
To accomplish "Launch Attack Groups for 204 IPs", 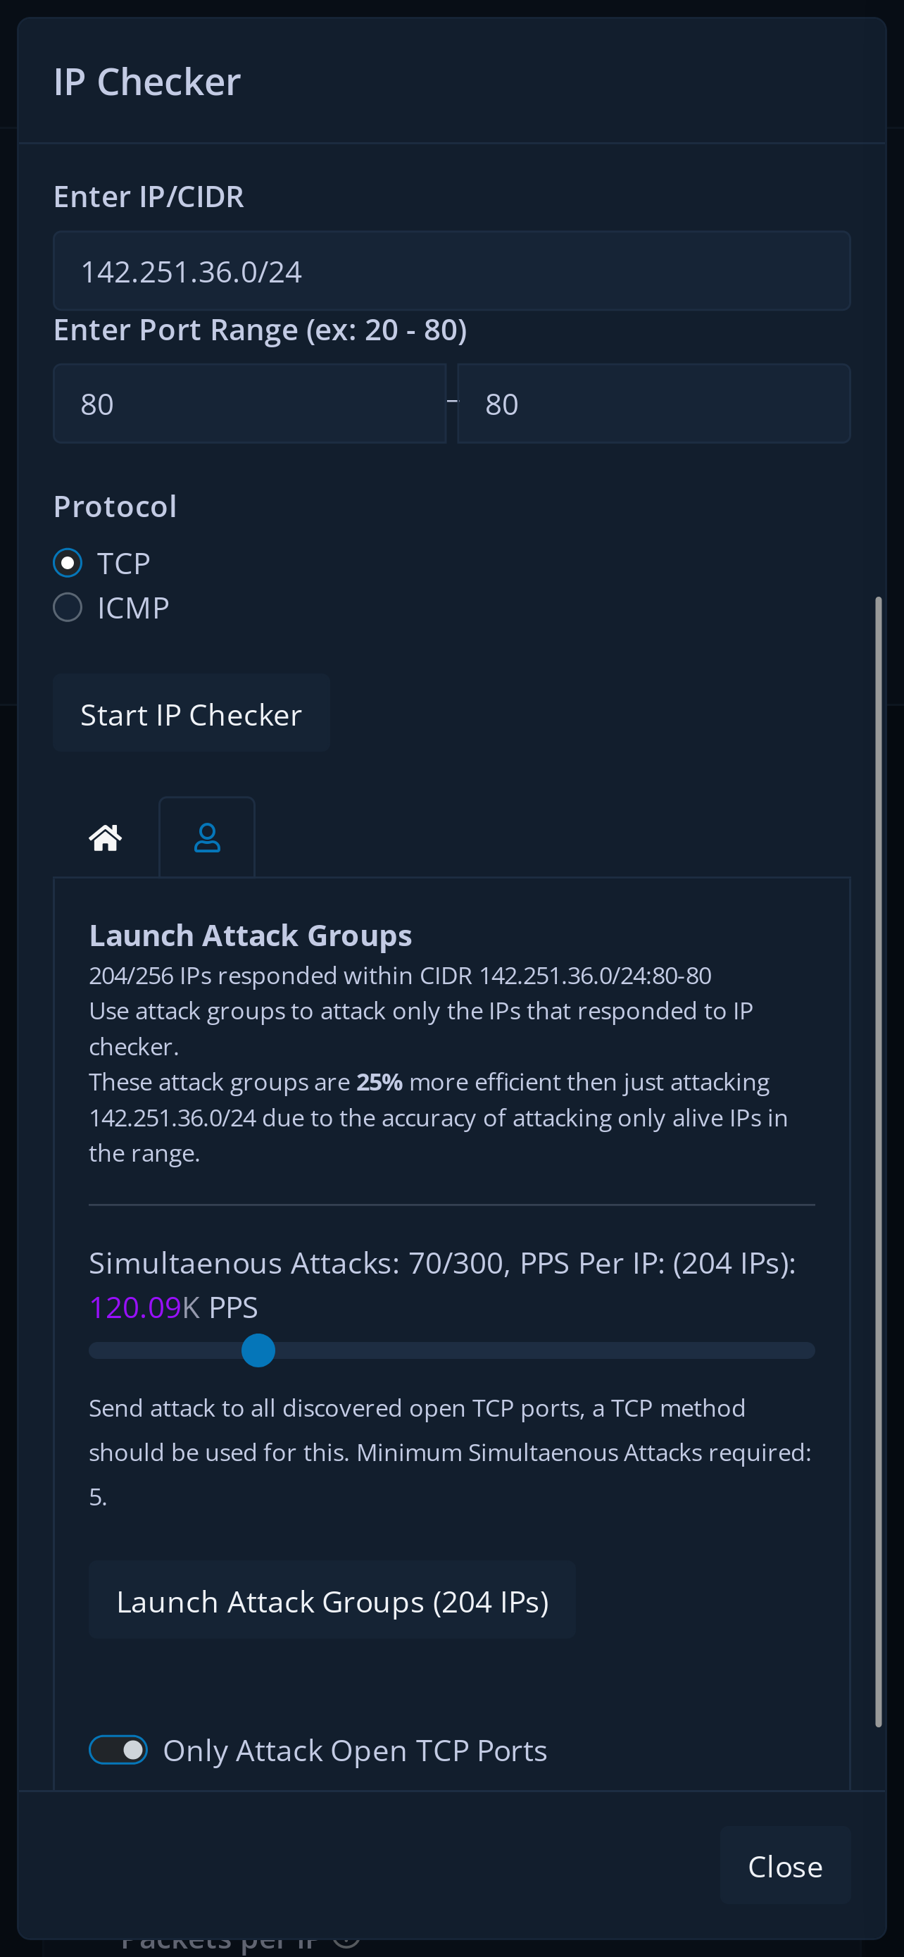I will tap(332, 1600).
